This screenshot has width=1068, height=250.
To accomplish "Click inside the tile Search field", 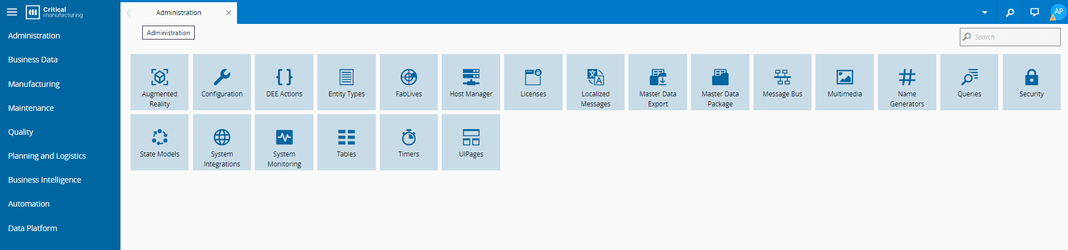I will [1010, 37].
